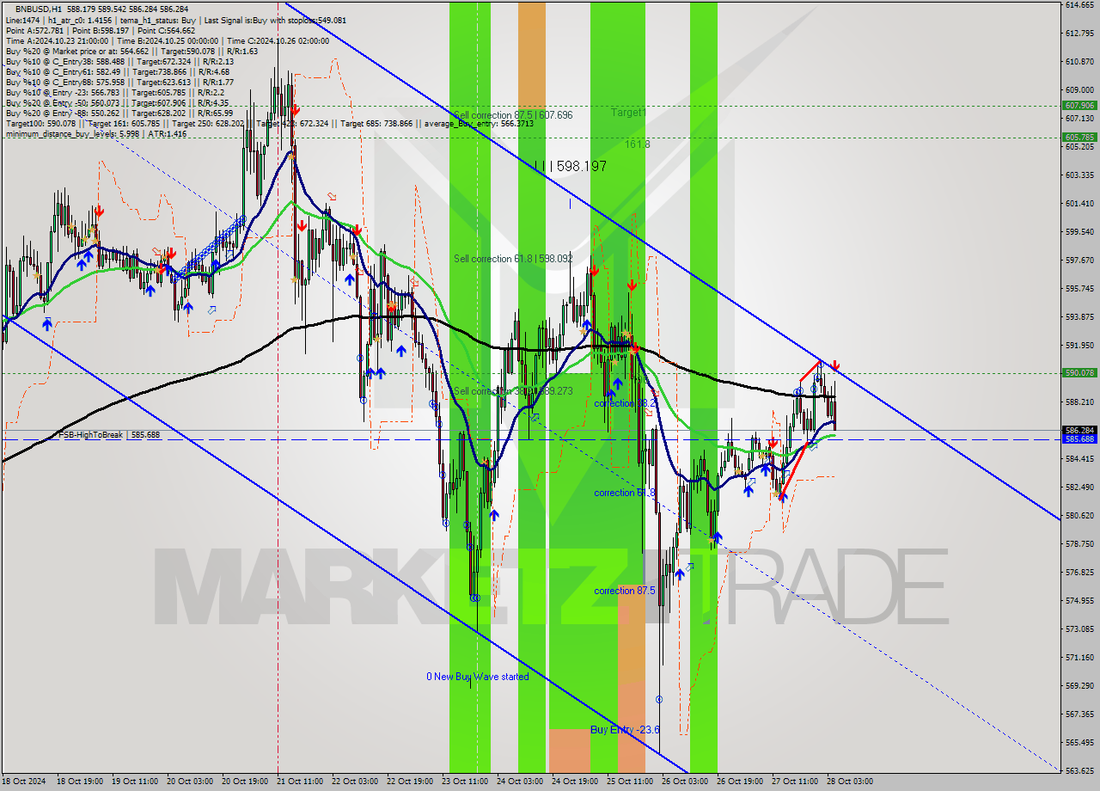Click the 26 Oct 03:00 time label
1100x791 pixels.
tap(684, 782)
